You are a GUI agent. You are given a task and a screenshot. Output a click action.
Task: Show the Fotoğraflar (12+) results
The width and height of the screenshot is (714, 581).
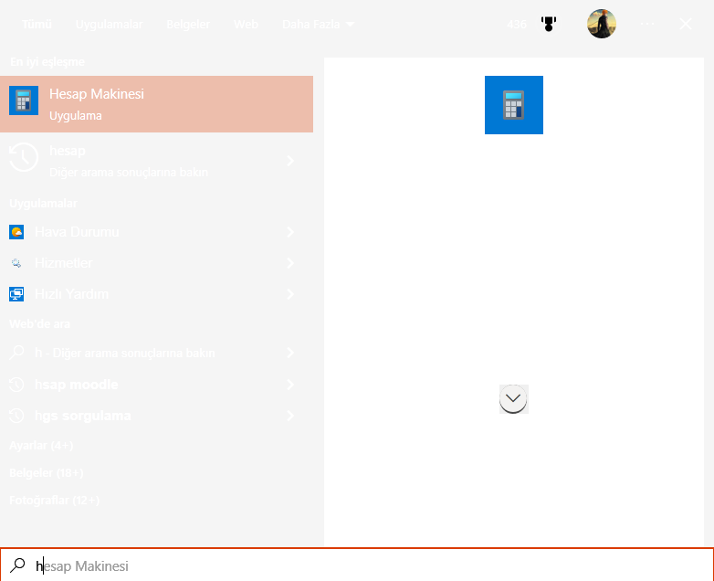click(54, 500)
